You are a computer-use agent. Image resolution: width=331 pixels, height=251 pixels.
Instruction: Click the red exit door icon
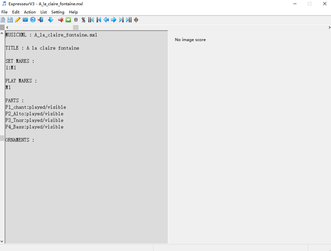click(x=40, y=20)
